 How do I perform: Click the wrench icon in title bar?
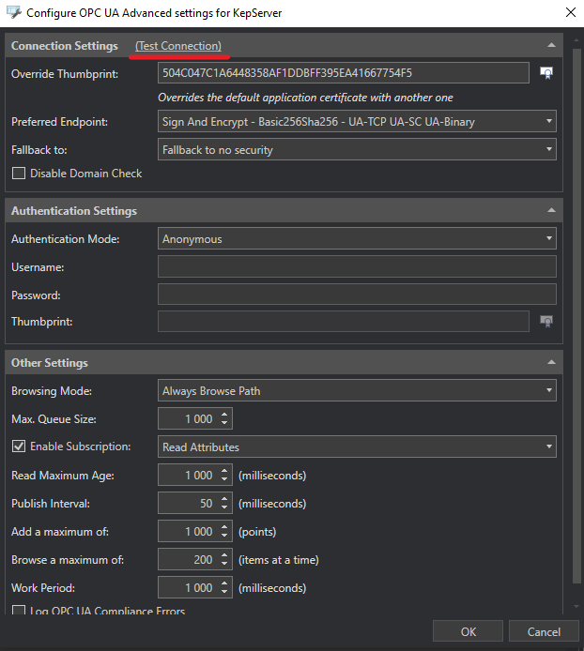coord(14,12)
